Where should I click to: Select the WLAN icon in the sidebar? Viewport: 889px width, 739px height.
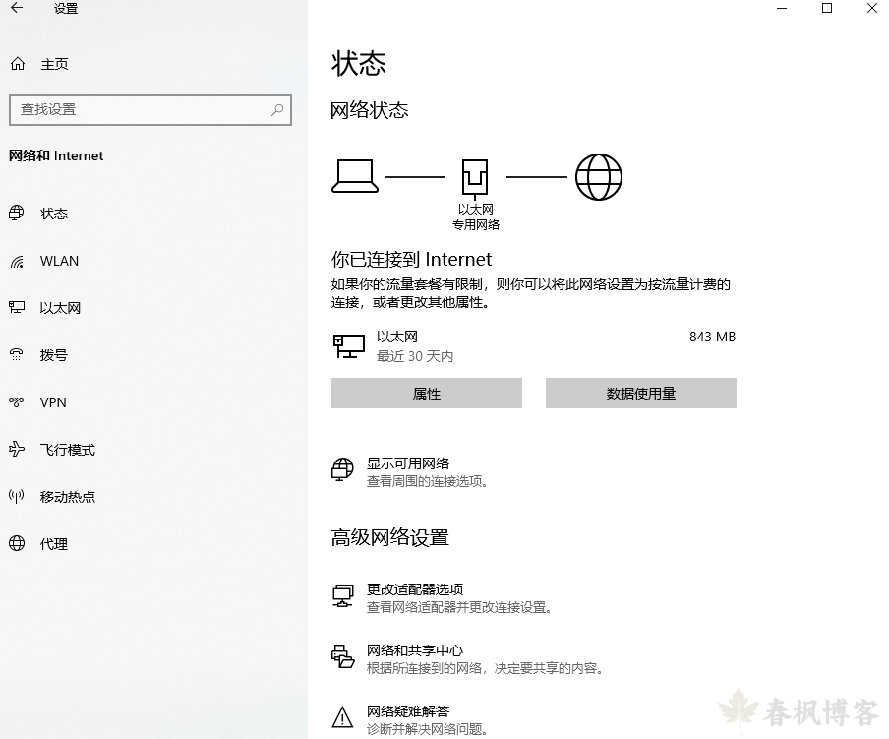click(x=20, y=261)
